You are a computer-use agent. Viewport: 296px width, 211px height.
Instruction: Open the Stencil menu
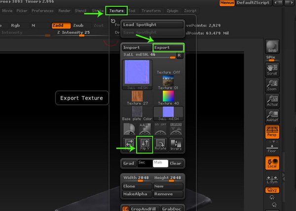(80, 11)
